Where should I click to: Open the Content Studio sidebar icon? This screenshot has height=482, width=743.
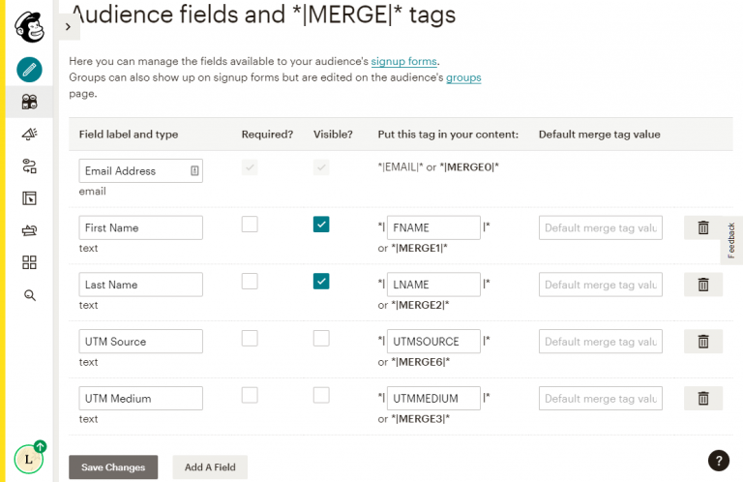point(29,230)
